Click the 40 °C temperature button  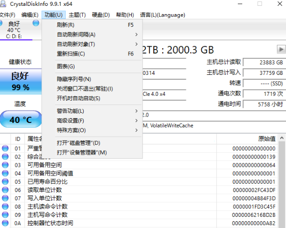20,120
